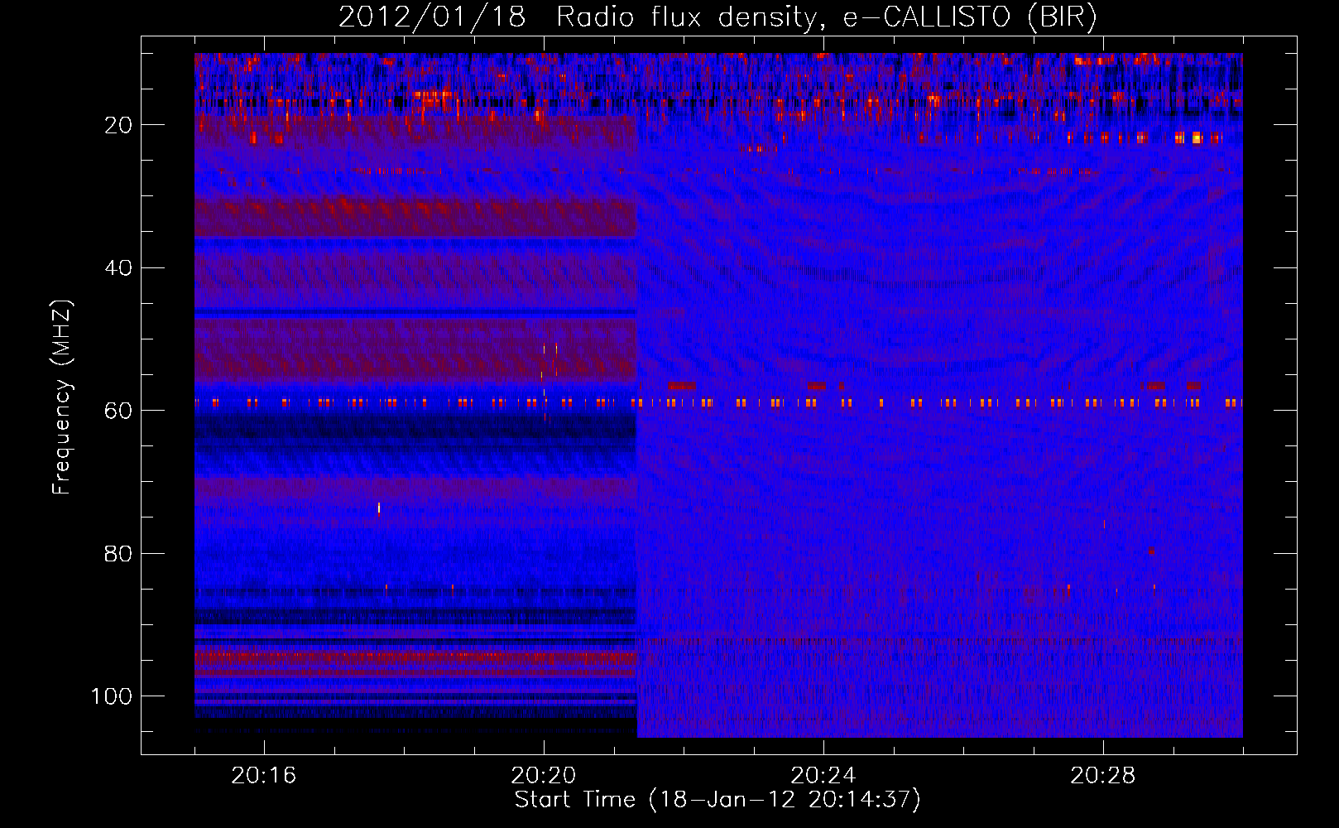Select the frequency tick label '100'
This screenshot has width=1339, height=828.
tap(112, 696)
